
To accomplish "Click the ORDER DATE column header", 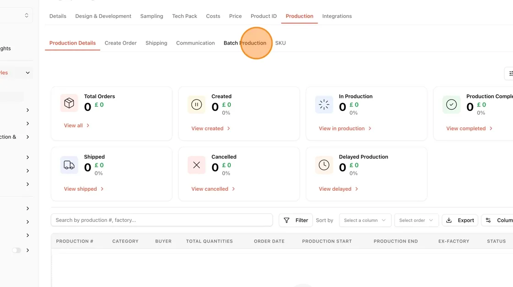I will click(x=269, y=241).
